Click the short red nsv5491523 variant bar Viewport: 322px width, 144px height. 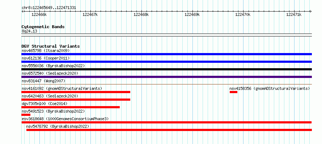pyautogui.click(x=26, y=115)
